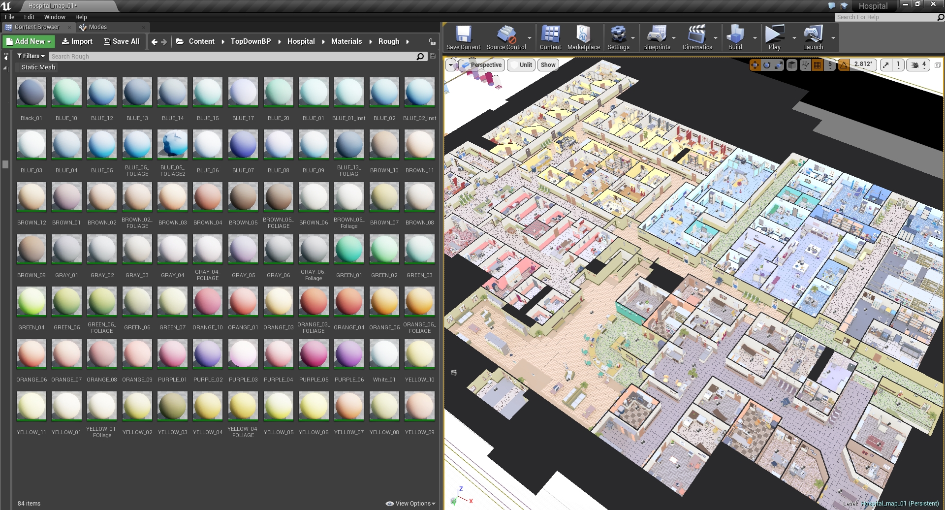The height and width of the screenshot is (510, 945).
Task: Open the Window menu
Action: [54, 17]
